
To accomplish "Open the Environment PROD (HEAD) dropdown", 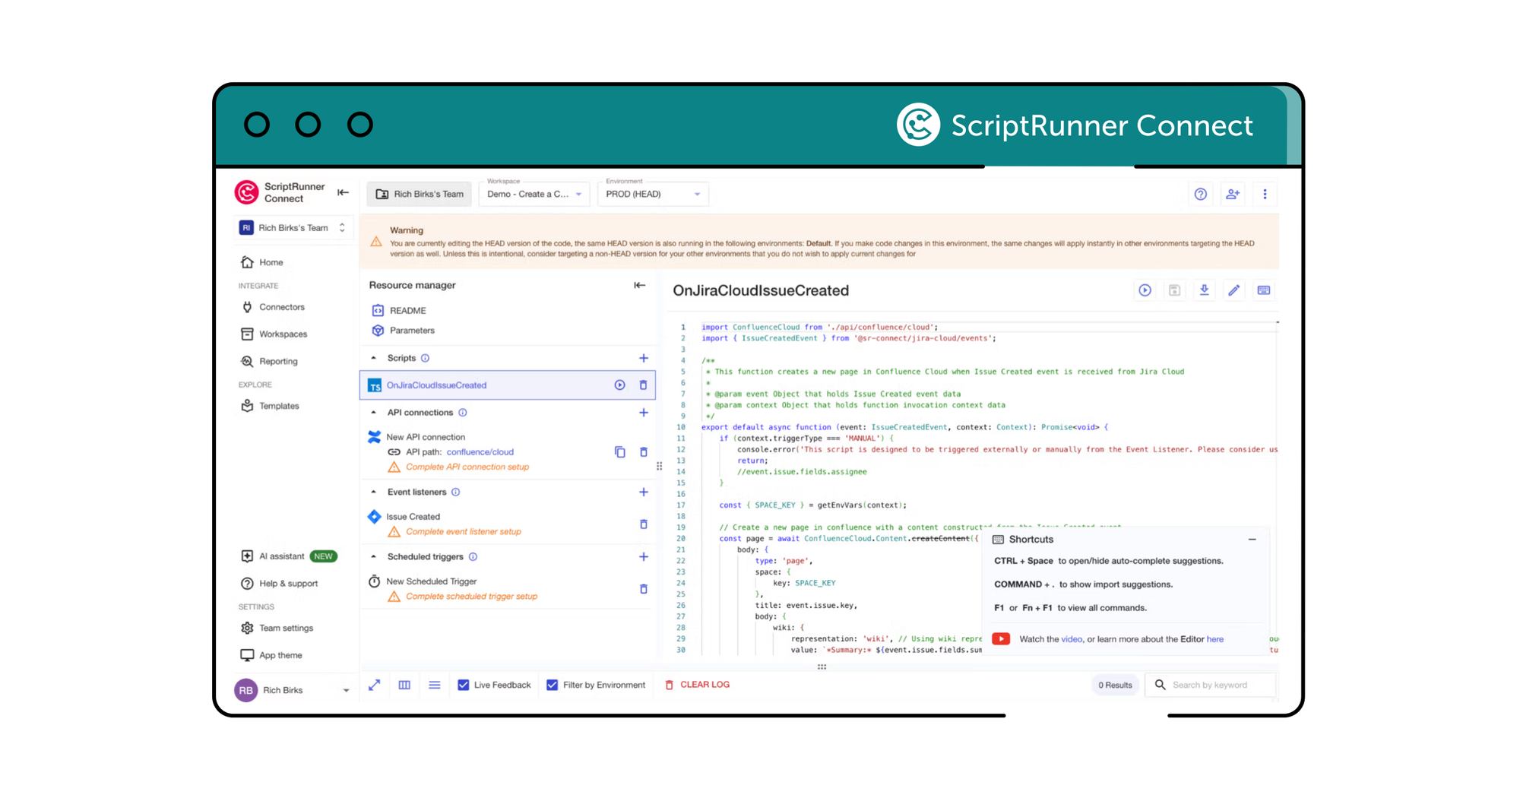I will [x=653, y=195].
